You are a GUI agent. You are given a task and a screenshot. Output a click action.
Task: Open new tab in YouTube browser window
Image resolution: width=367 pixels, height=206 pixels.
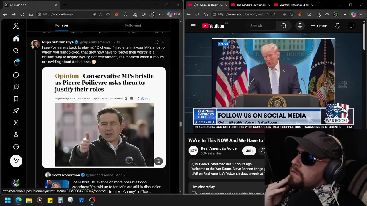click(x=320, y=5)
